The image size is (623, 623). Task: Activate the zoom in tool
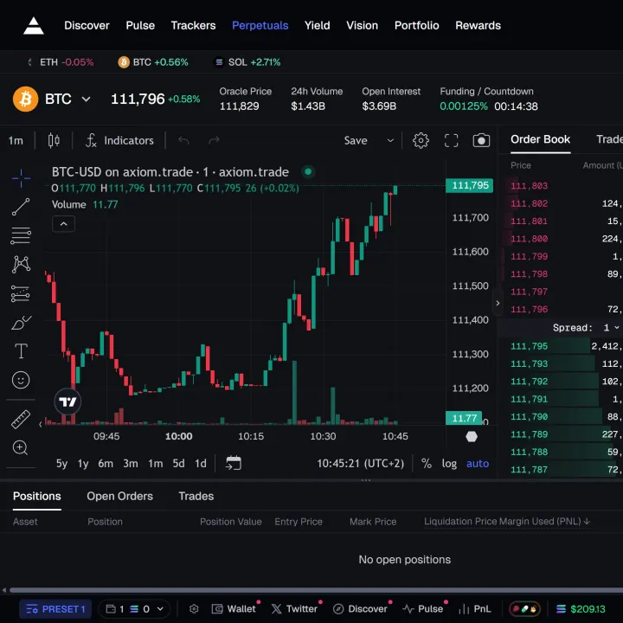click(x=20, y=448)
